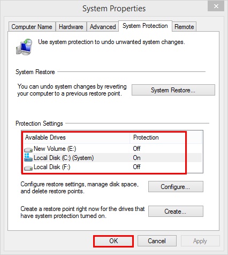Viewport: 228px width, 255px height.
Task: Cancel the dialog changes
Action: click(157, 241)
